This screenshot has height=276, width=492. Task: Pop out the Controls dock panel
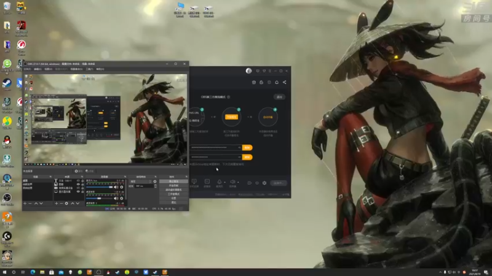pos(186,177)
